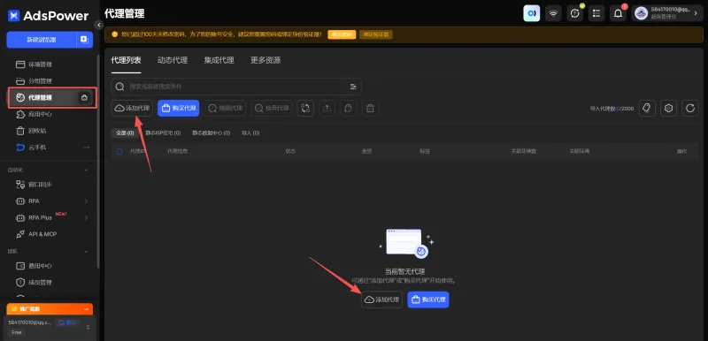Click the 检查代理 toolbar button

coord(272,108)
